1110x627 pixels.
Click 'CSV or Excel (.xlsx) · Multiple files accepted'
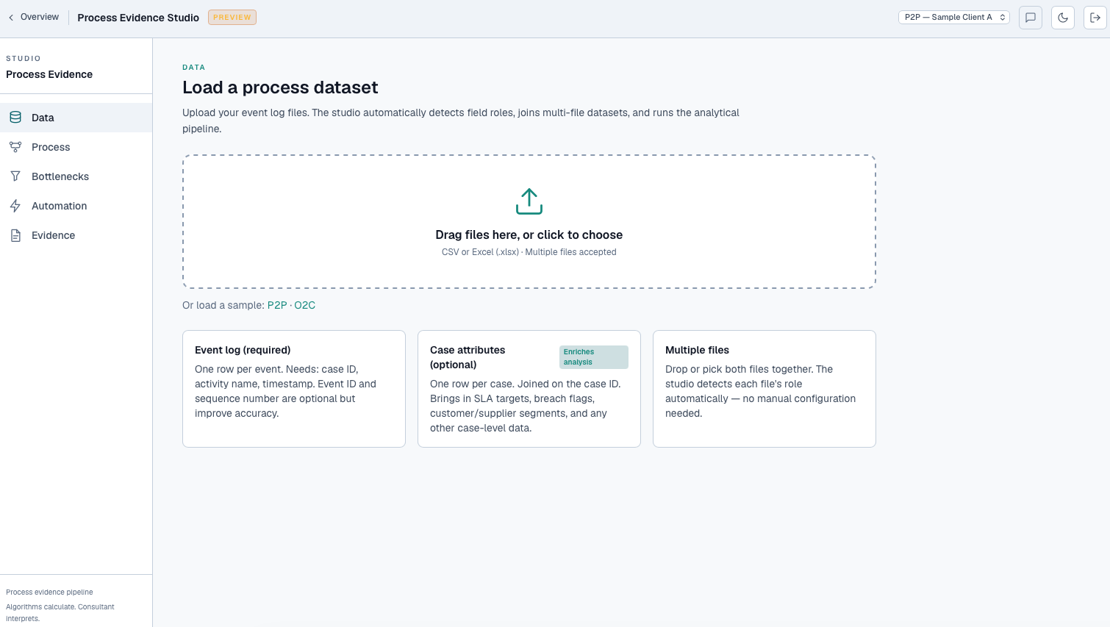point(529,252)
